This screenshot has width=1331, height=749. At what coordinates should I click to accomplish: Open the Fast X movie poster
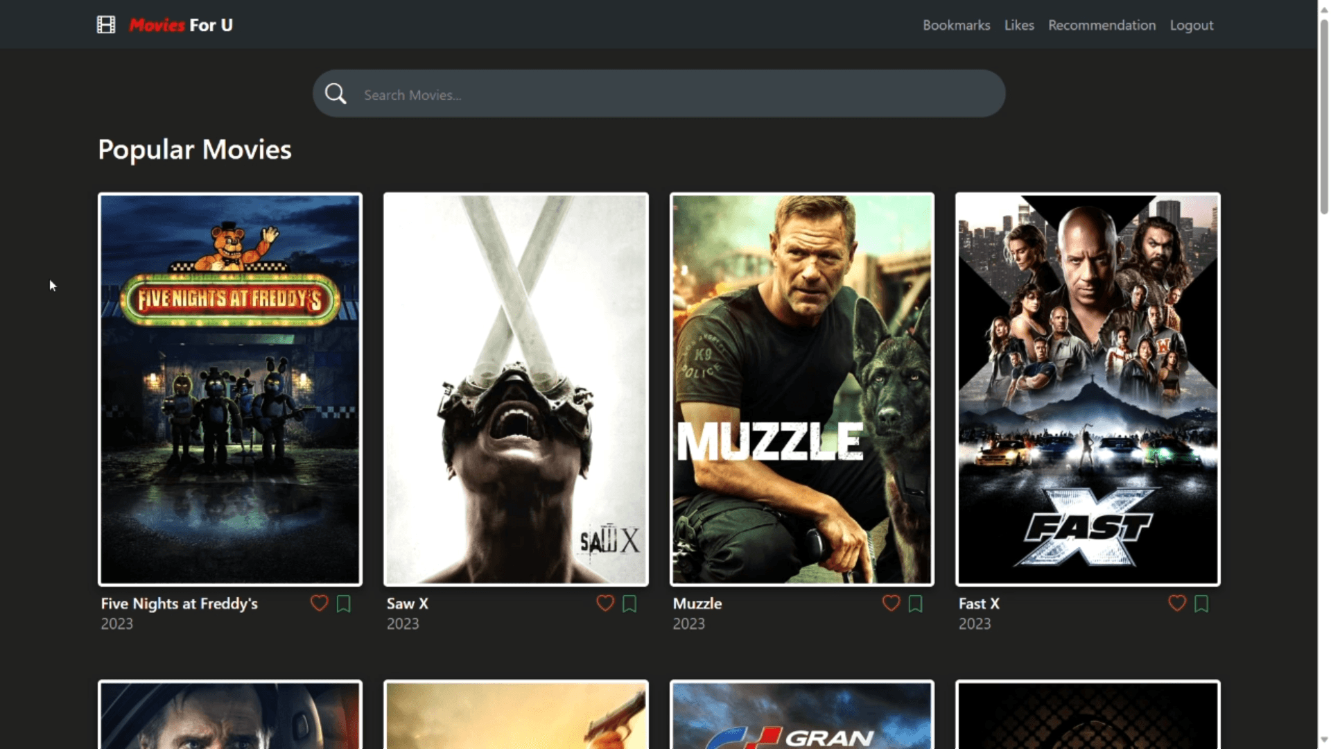pyautogui.click(x=1088, y=390)
